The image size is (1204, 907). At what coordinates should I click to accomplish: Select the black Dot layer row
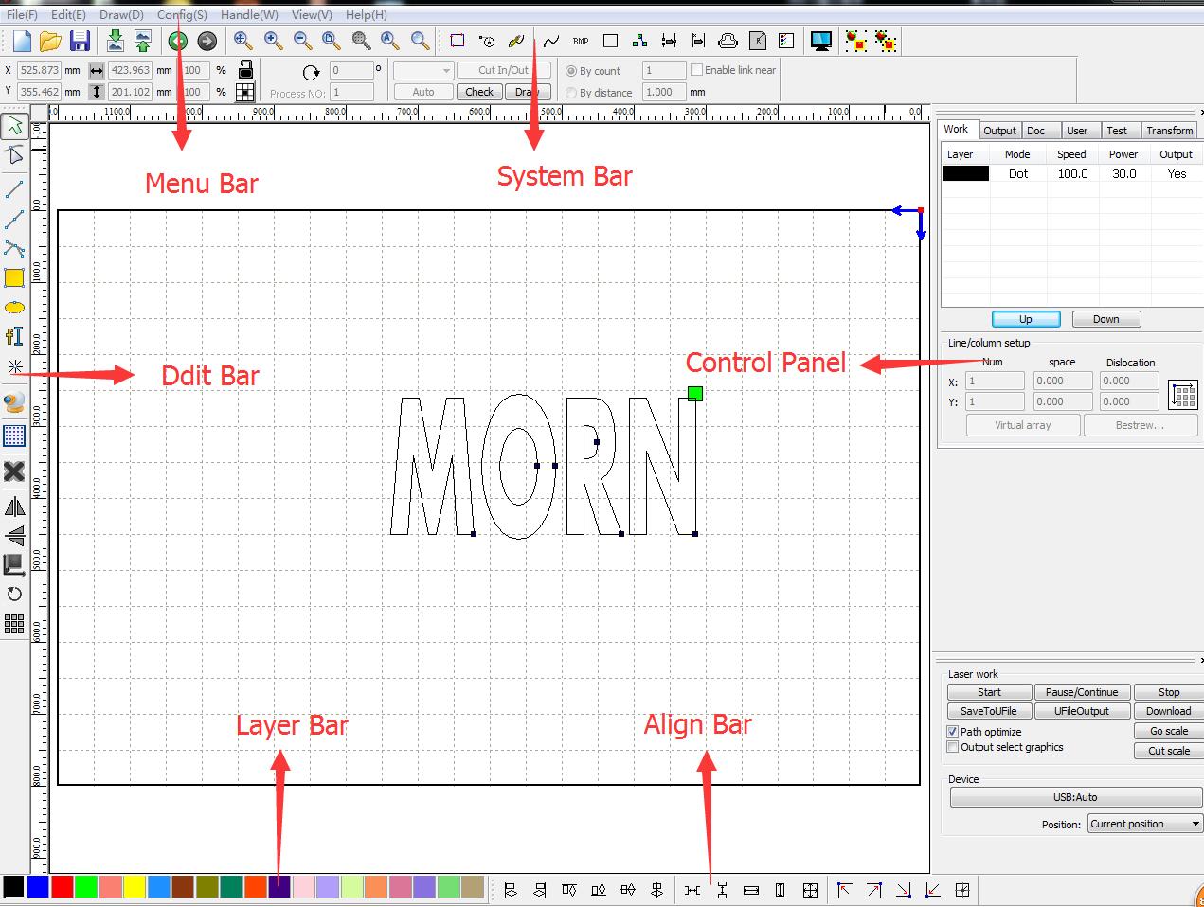coord(1071,174)
